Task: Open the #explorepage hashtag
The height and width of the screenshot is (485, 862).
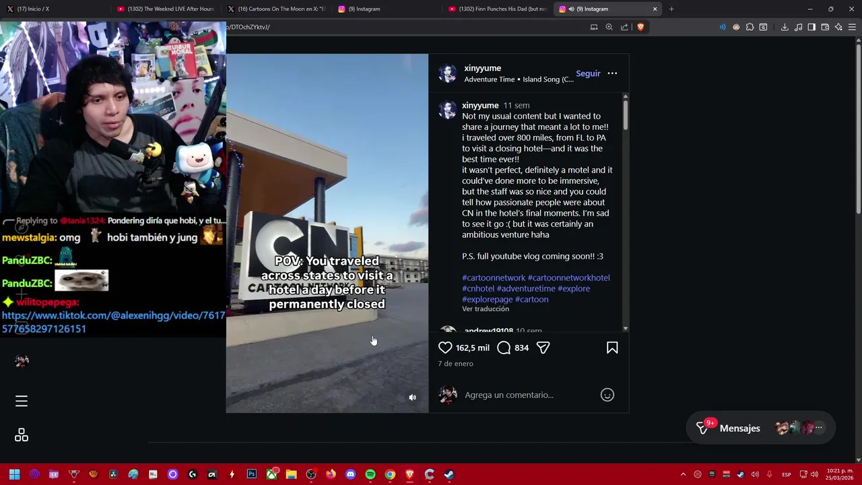Action: pos(488,299)
